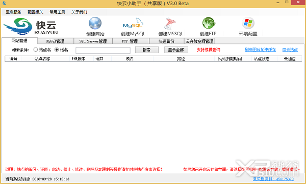Click the 创建网站 globe icon
Screen dimensions: 306x184
95,24
